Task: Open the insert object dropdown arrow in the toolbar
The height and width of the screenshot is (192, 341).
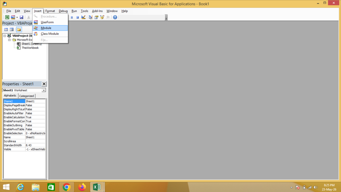Action: 17,17
